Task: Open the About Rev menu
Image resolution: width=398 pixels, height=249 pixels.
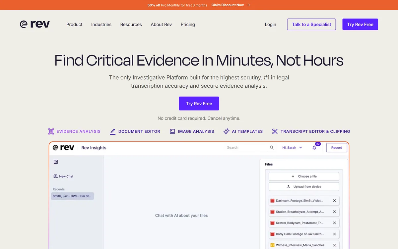Action: pos(161,25)
